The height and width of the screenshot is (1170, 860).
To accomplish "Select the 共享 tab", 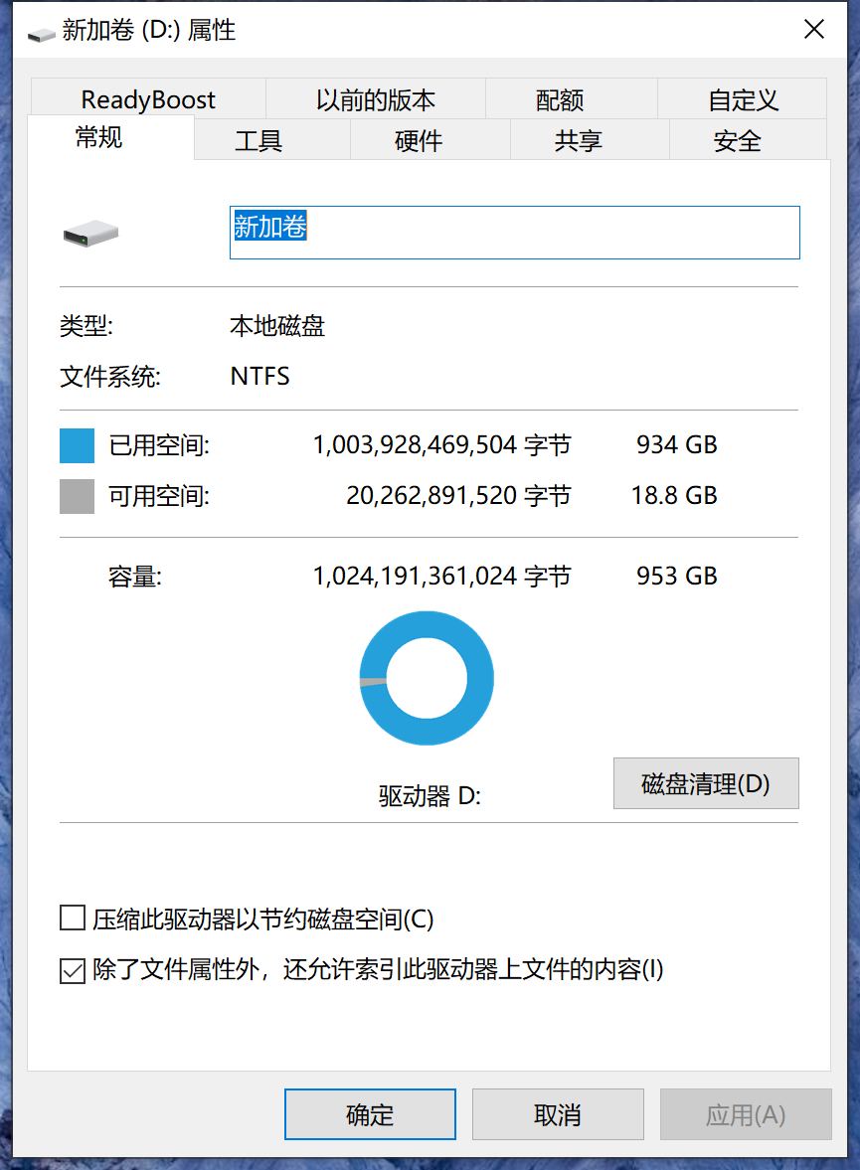I will click(x=579, y=141).
